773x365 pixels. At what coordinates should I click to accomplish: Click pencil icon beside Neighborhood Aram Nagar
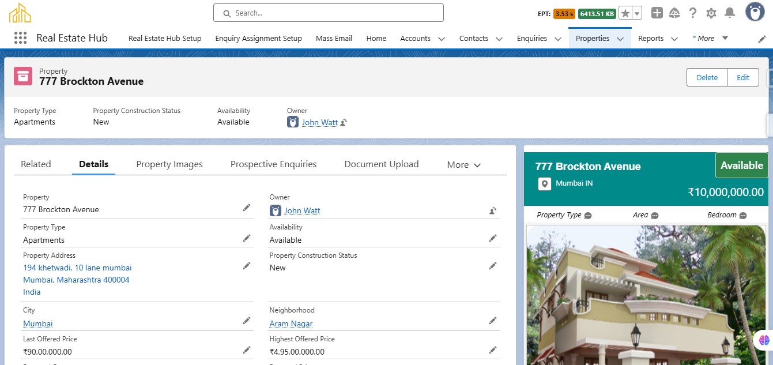(x=493, y=321)
